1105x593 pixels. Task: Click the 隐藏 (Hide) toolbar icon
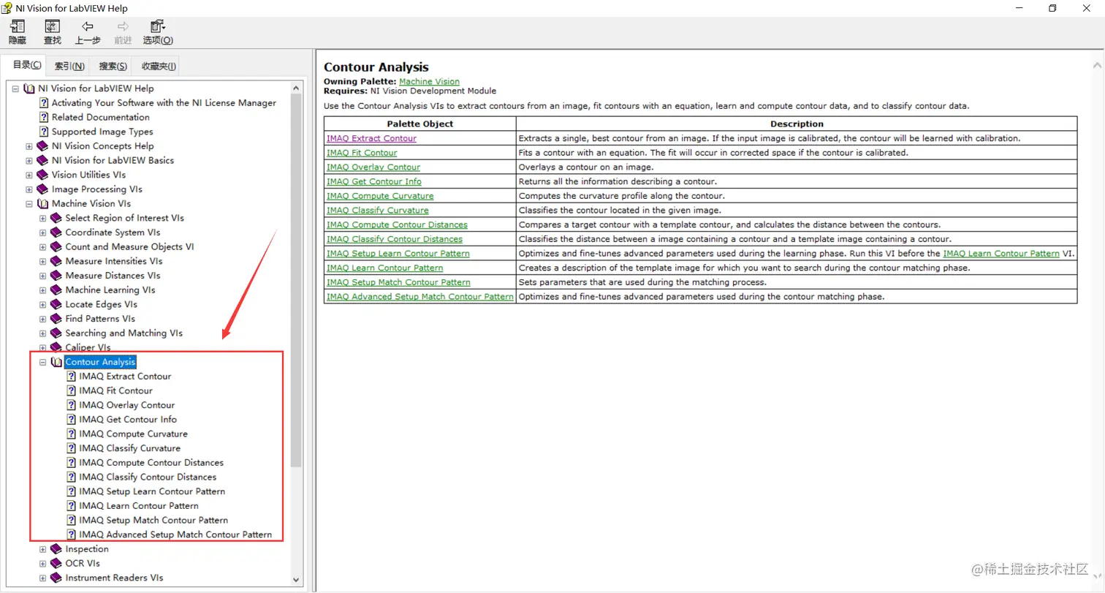[x=17, y=27]
